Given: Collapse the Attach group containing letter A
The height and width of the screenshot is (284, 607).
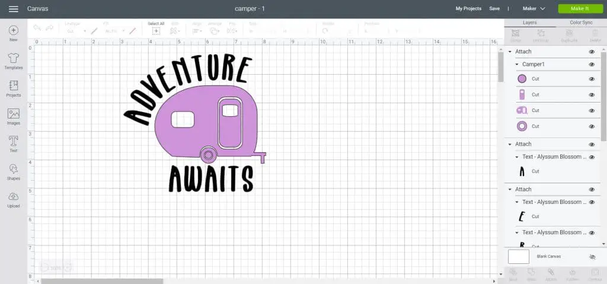Looking at the screenshot, I should coord(510,144).
